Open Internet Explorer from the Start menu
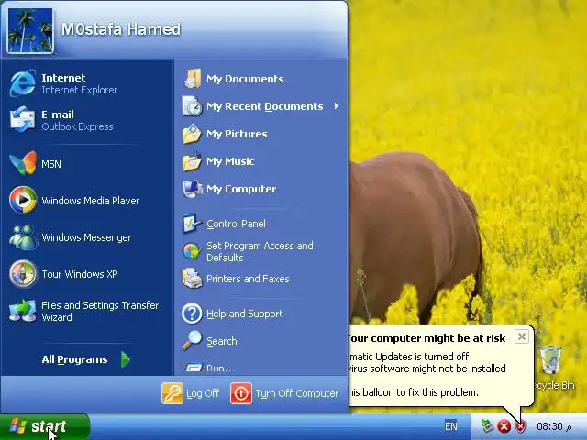Image resolution: width=587 pixels, height=440 pixels. tap(23, 83)
